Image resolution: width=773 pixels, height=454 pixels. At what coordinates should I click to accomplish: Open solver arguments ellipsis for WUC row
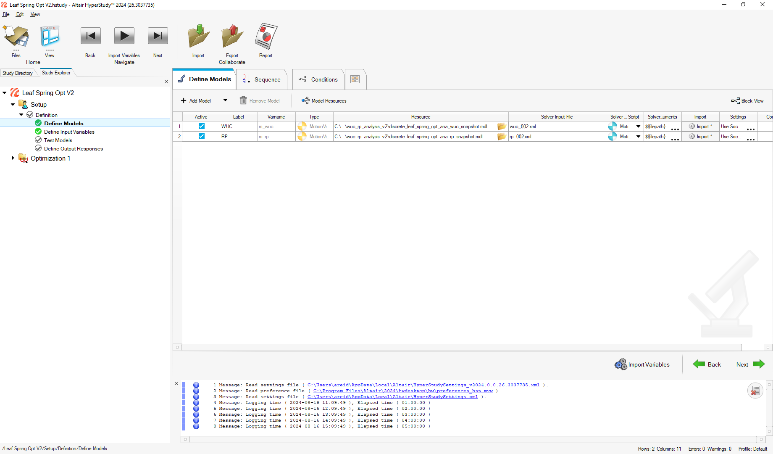675,129
